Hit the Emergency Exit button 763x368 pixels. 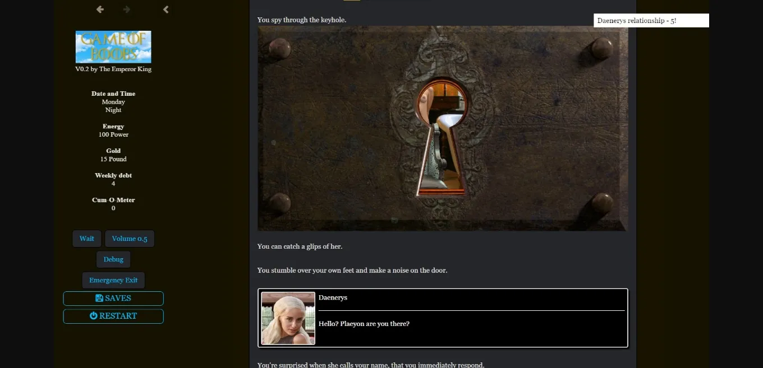pyautogui.click(x=113, y=280)
